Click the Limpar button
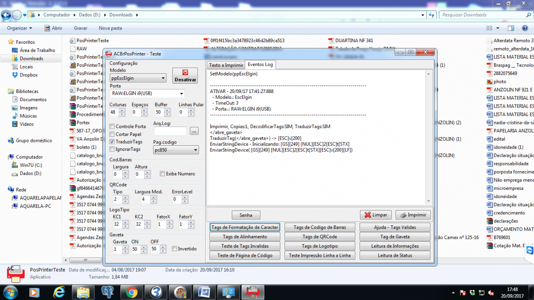 click(x=375, y=215)
